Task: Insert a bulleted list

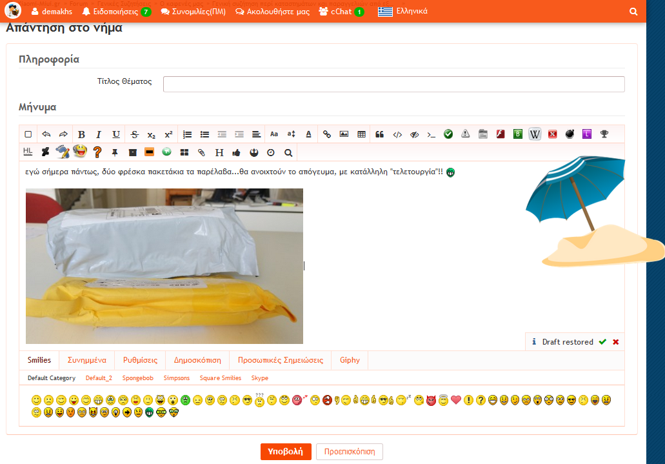Action: click(x=204, y=135)
